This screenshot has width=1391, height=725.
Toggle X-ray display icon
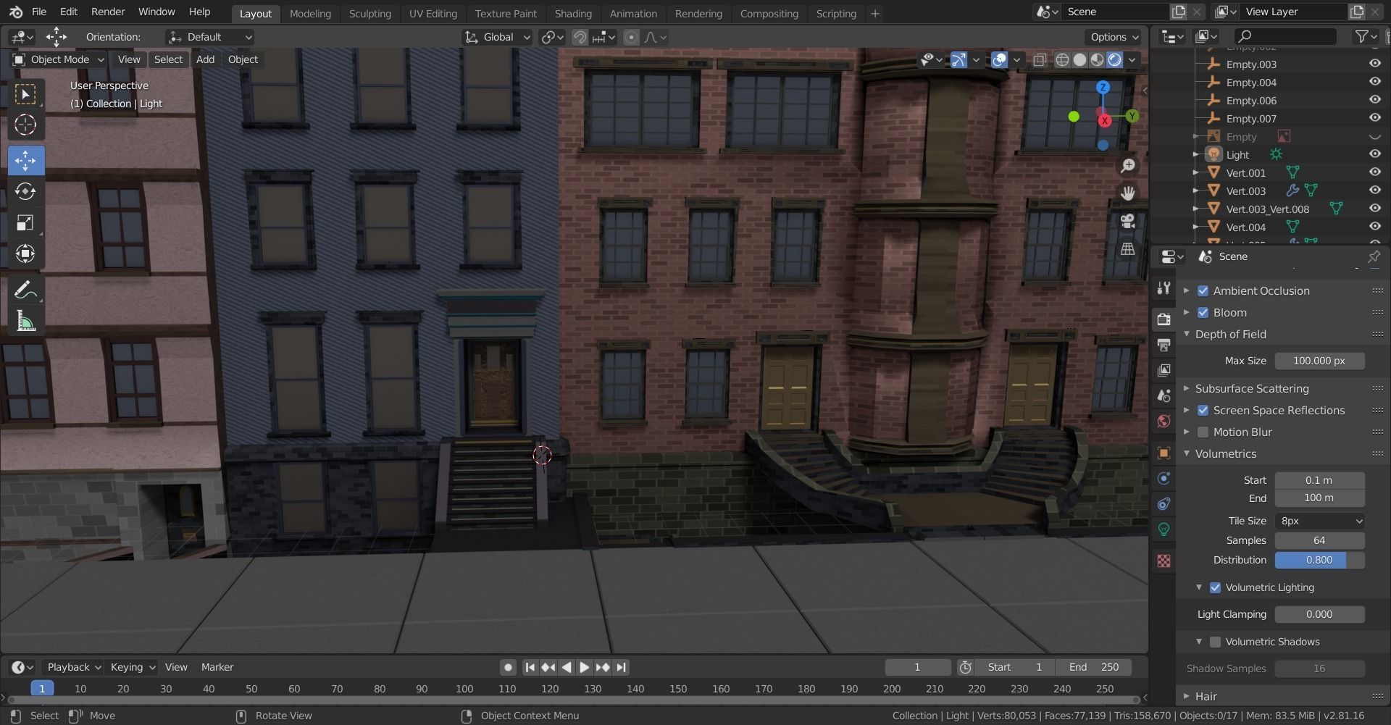(x=1039, y=60)
